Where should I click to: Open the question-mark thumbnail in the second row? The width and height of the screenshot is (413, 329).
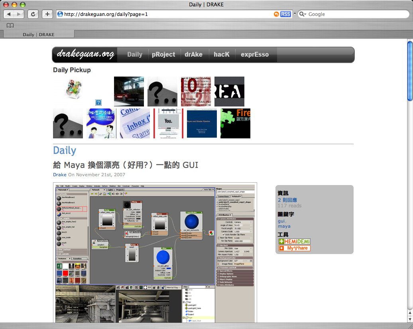point(68,123)
